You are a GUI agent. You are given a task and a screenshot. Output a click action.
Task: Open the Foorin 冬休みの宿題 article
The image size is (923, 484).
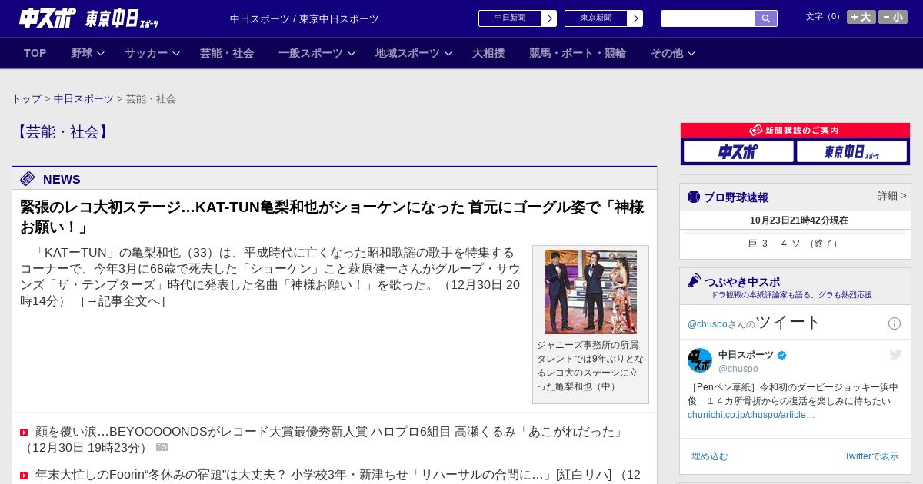coord(338,475)
